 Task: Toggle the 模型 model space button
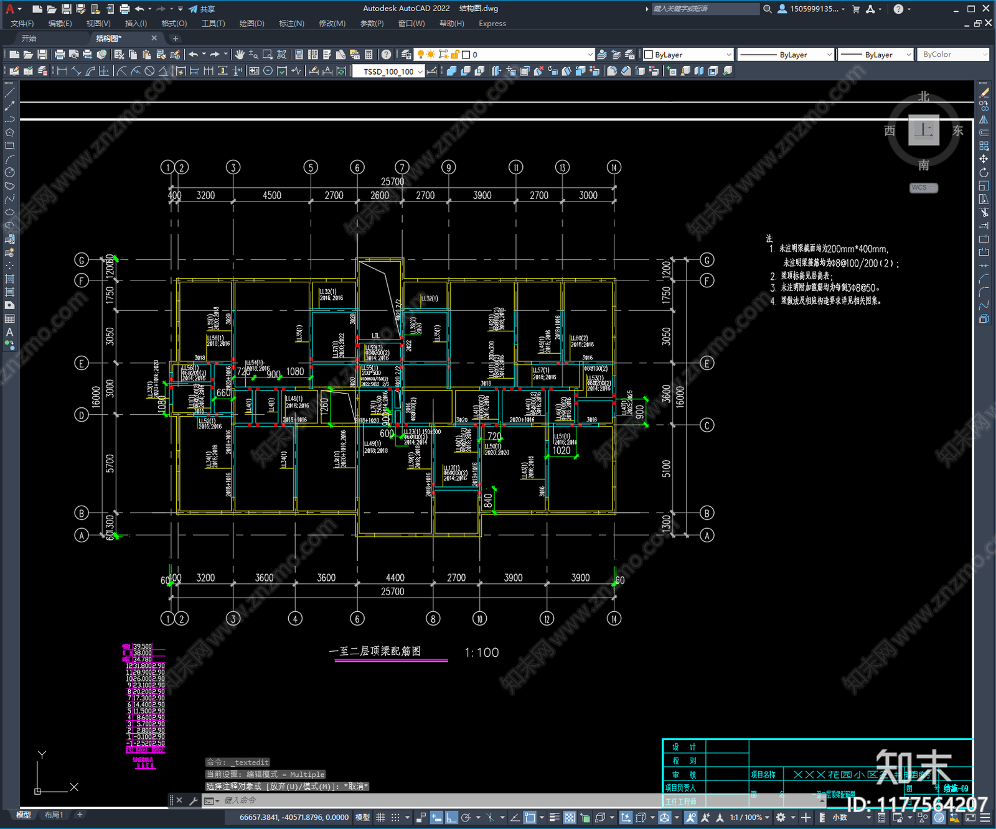click(x=362, y=817)
